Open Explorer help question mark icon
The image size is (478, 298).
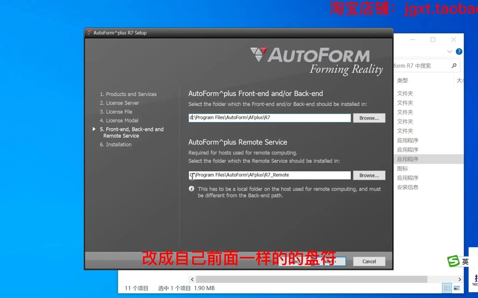point(459,52)
